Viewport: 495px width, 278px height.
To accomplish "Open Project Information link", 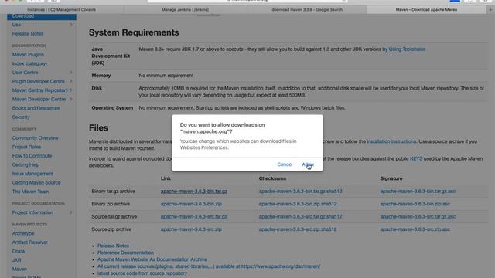I will click(x=32, y=212).
